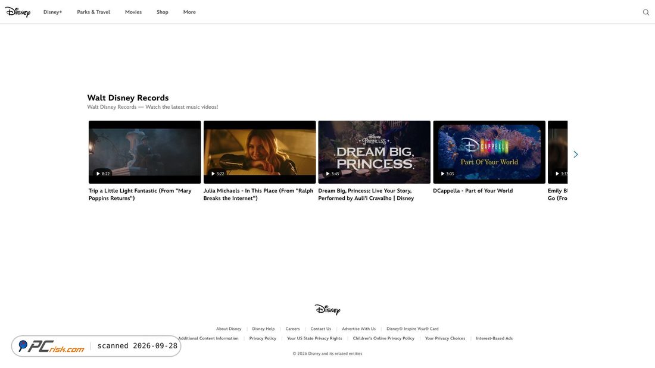Screen dimensions: 655x368
Task: Click the 'Walt Disney Records' heading
Action: (x=128, y=97)
